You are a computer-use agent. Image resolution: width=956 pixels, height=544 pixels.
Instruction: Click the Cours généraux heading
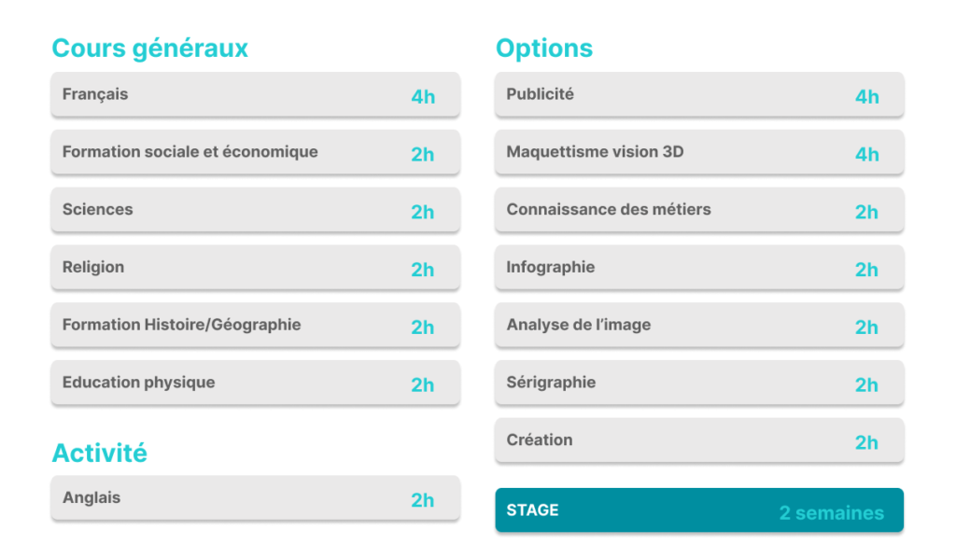pos(150,49)
